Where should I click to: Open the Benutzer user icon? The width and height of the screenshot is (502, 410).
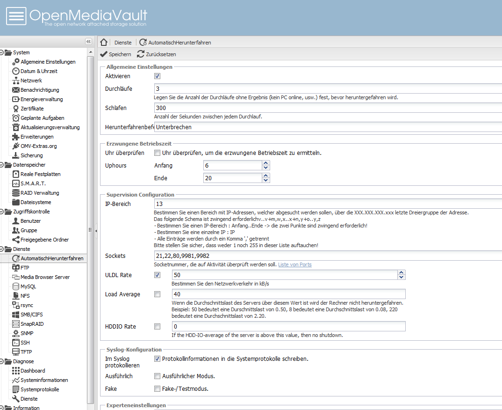(x=16, y=221)
